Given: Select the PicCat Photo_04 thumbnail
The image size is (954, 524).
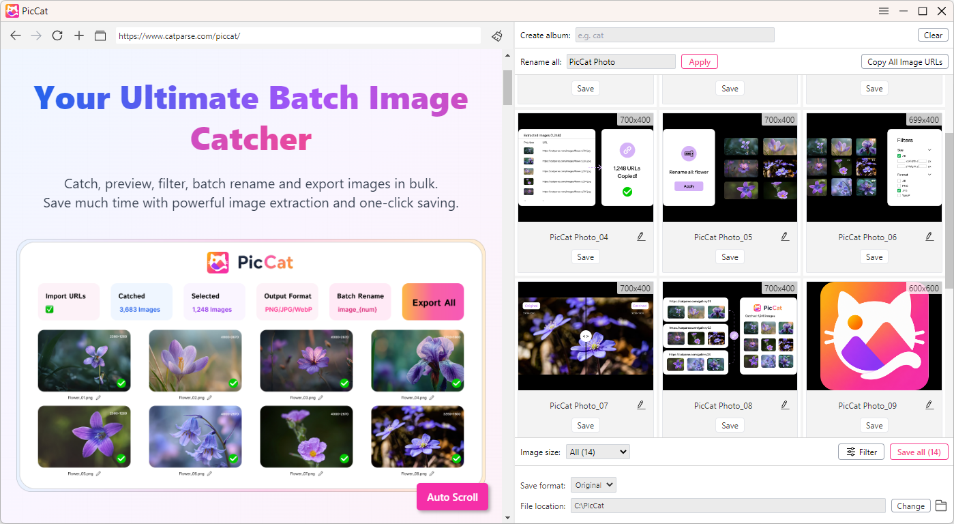Looking at the screenshot, I should [586, 167].
